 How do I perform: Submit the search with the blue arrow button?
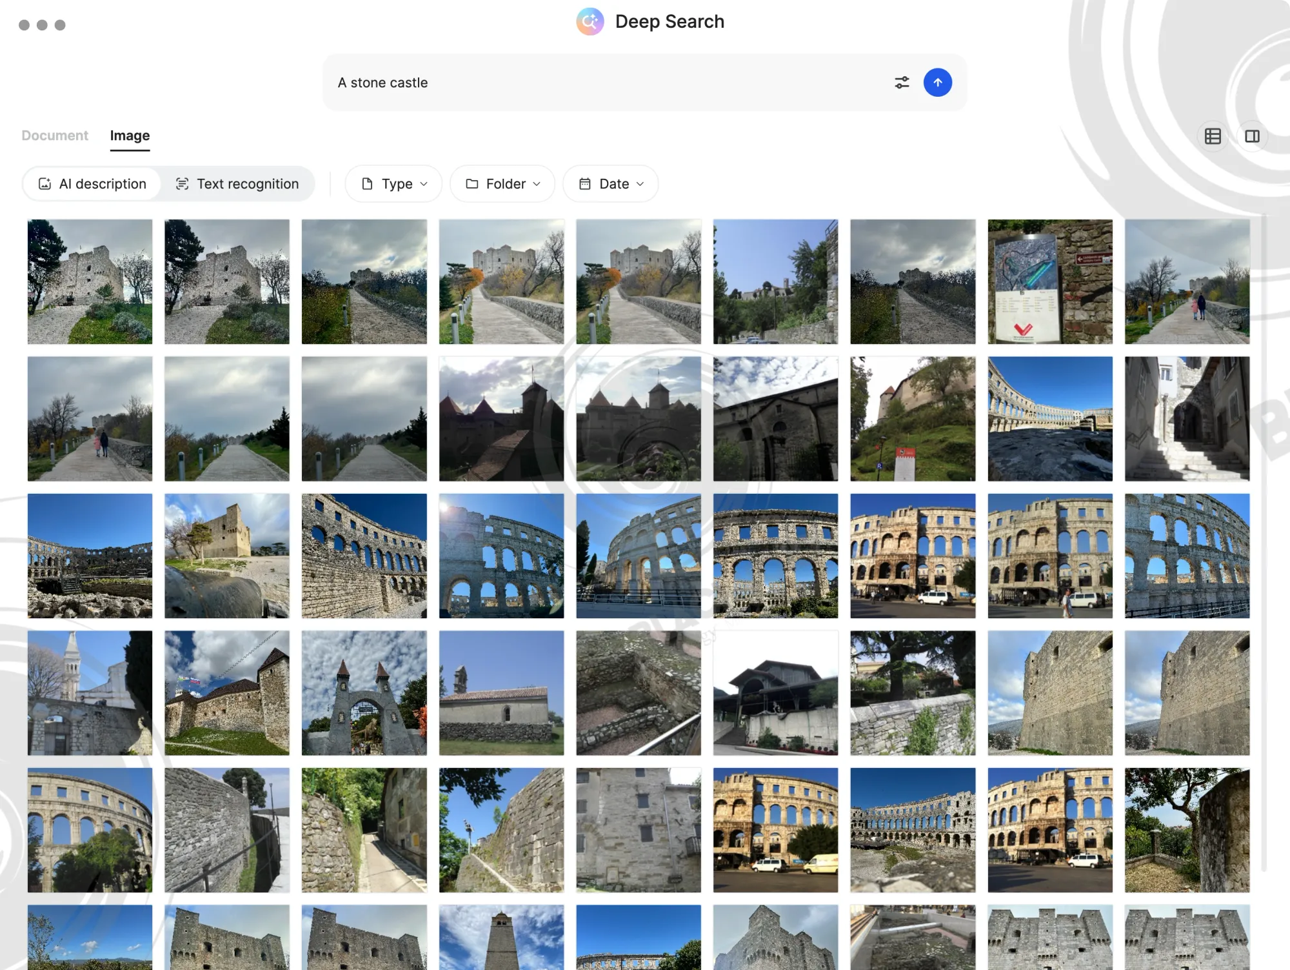pyautogui.click(x=938, y=83)
